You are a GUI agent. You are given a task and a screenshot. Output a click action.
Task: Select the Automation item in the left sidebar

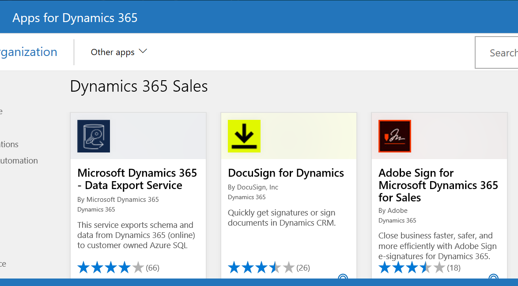pyautogui.click(x=19, y=160)
